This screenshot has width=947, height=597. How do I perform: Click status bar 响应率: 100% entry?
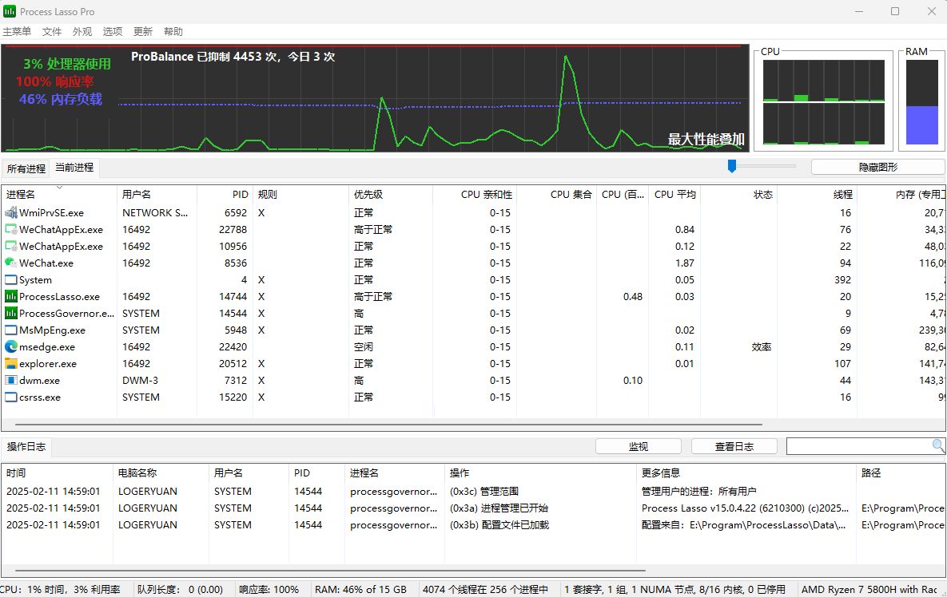click(269, 589)
